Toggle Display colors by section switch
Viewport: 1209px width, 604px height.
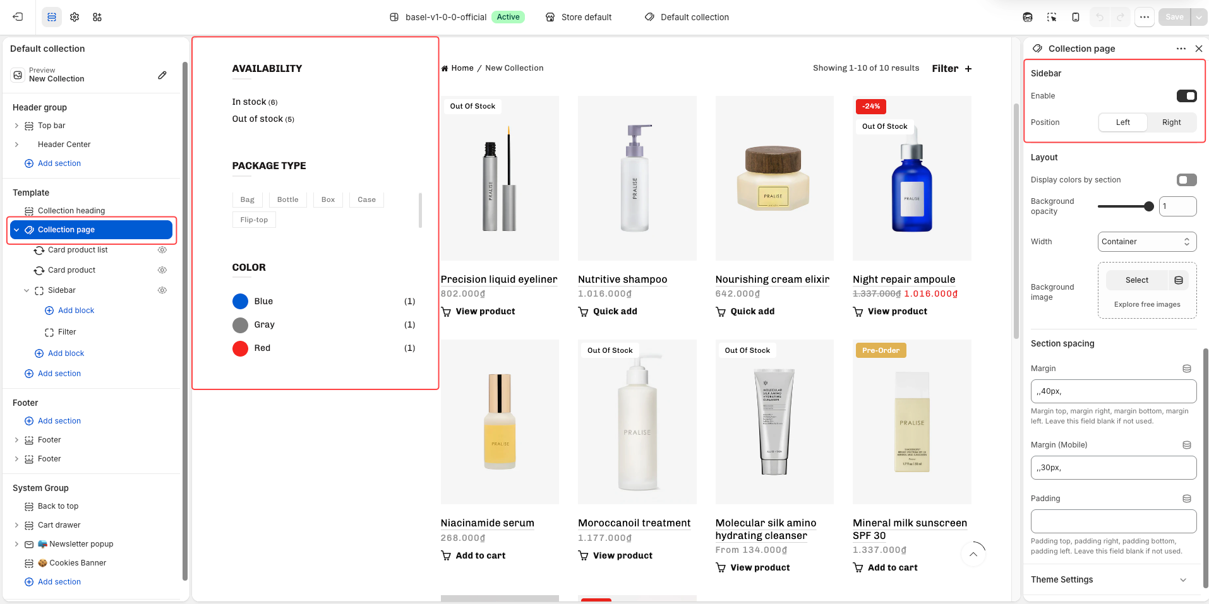(x=1186, y=180)
